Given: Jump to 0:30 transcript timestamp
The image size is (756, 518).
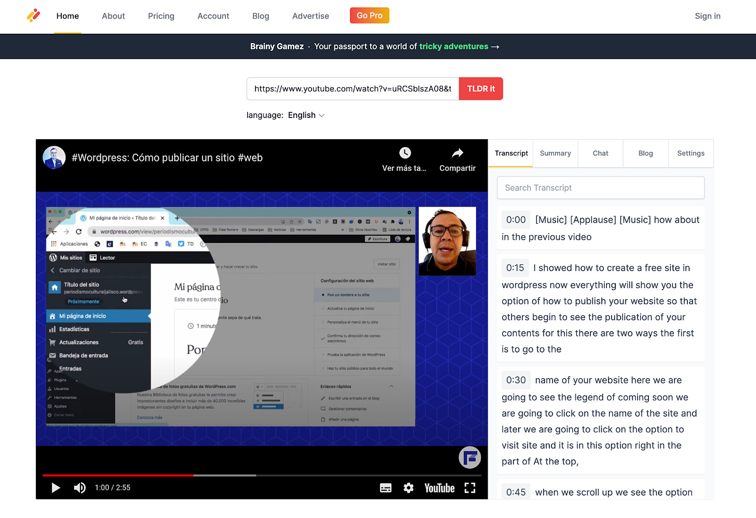Looking at the screenshot, I should [x=516, y=380].
